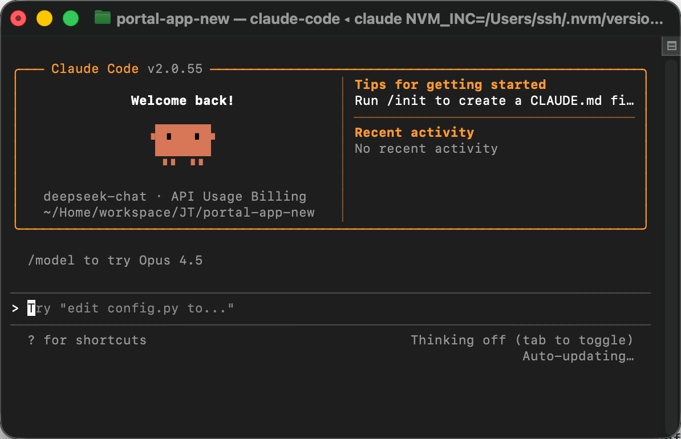Click the "Auto-updating…" status text
Image resolution: width=681 pixels, height=439 pixels.
(x=578, y=356)
